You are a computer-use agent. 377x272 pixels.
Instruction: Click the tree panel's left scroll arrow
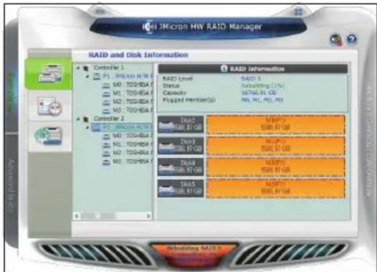coord(77,216)
